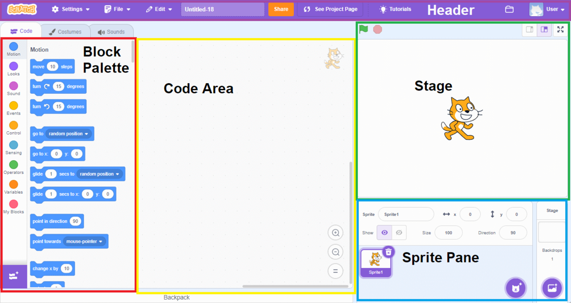Viewport: 571px width, 303px height.
Task: Reset code area zoom with equals icon
Action: 335,271
